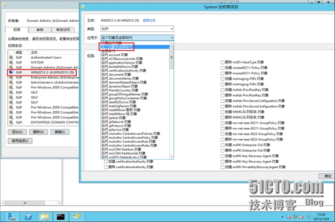Click the 删除(R) button
The width and height of the screenshot is (335, 222).
tap(39, 132)
